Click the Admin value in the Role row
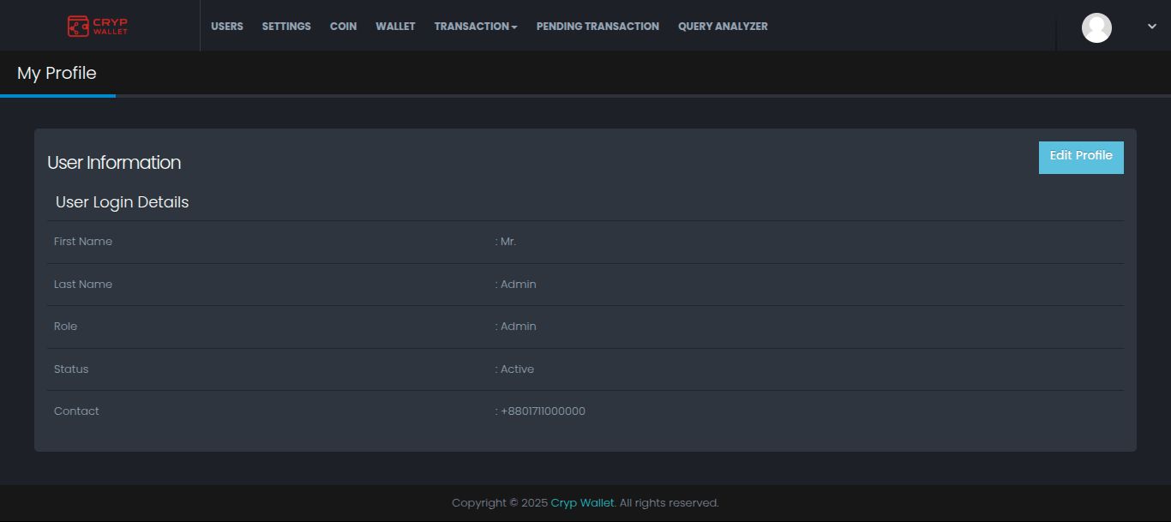This screenshot has height=522, width=1171. [x=518, y=327]
